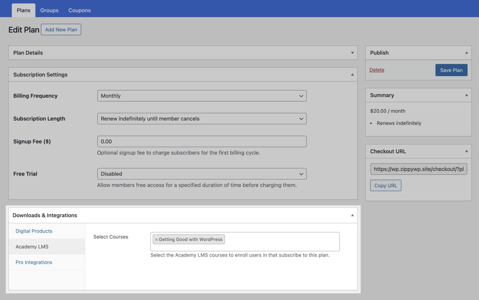The height and width of the screenshot is (300, 479).
Task: Open the Free Trial dropdown
Action: point(202,174)
